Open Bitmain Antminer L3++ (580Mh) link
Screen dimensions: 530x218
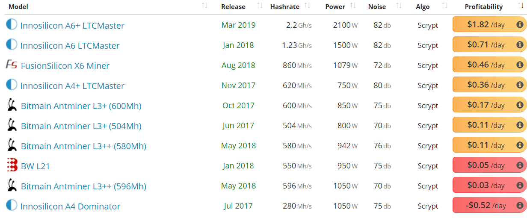[83, 146]
